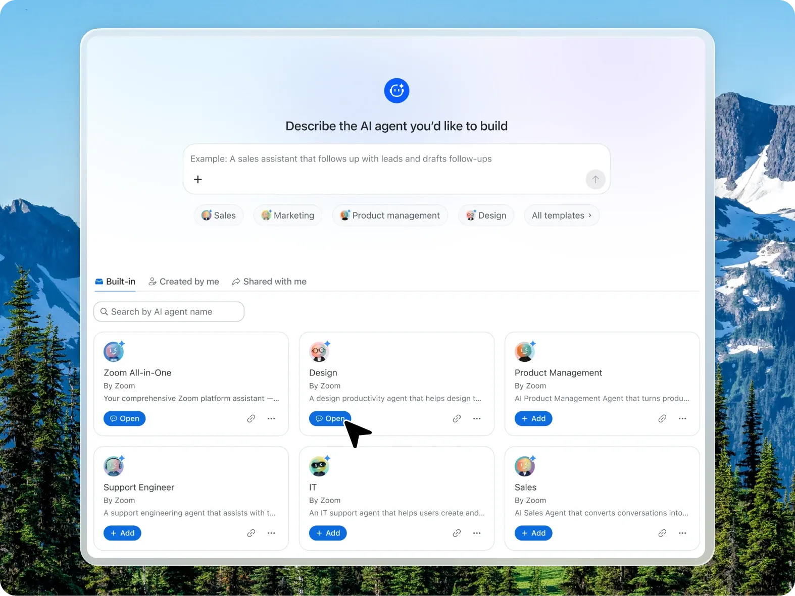
Task: Open the Design agent
Action: pos(330,418)
